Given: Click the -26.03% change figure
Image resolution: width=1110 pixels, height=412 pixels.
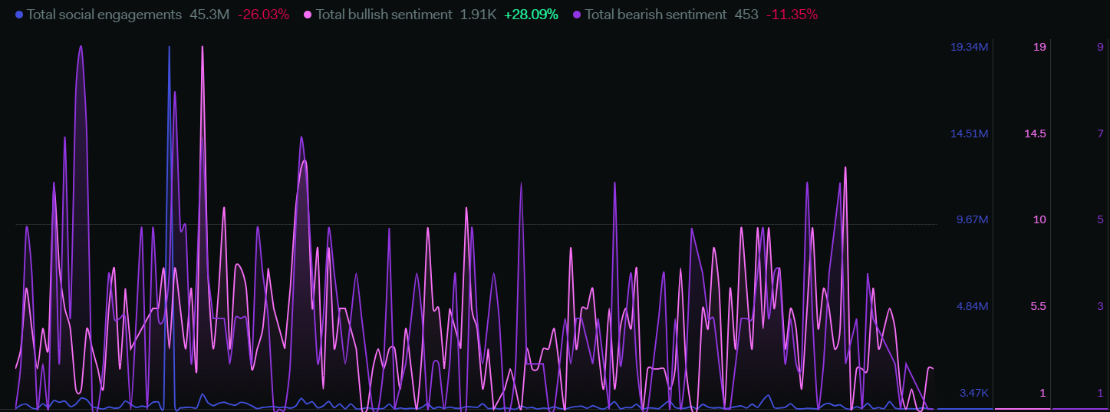Looking at the screenshot, I should pos(263,15).
